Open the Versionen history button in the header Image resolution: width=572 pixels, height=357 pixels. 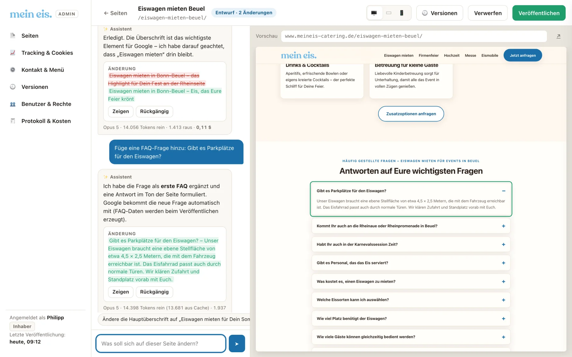tap(439, 13)
